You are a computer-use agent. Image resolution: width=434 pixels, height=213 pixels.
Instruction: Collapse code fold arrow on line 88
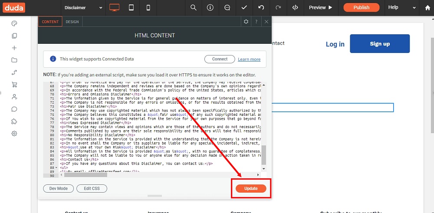pyautogui.click(x=56, y=167)
